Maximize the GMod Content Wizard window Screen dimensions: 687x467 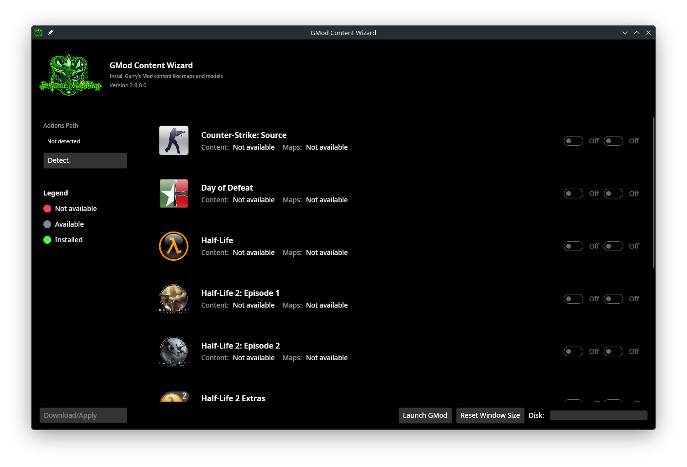637,33
